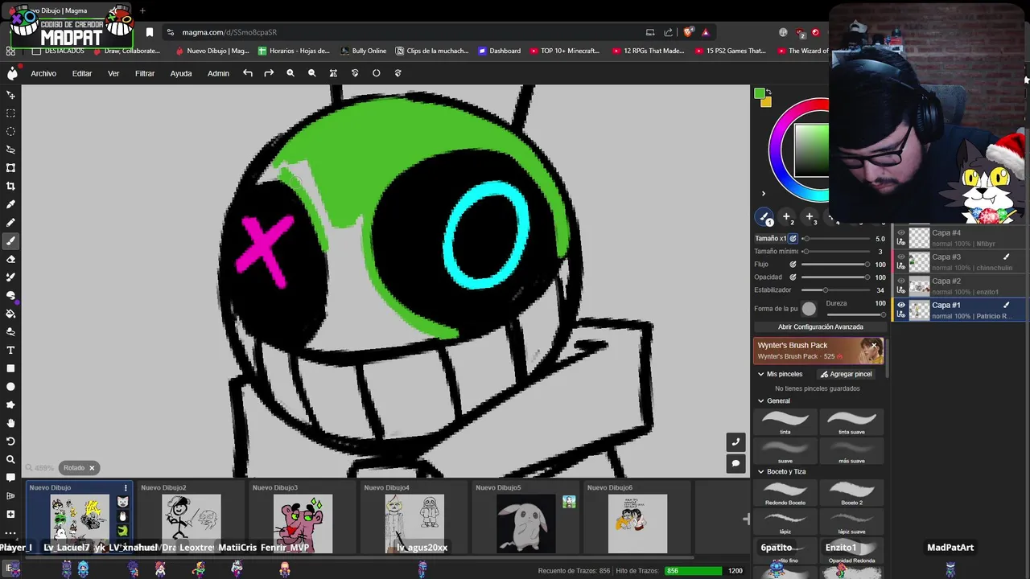
Task: Open the Archivo menu
Action: 43,73
